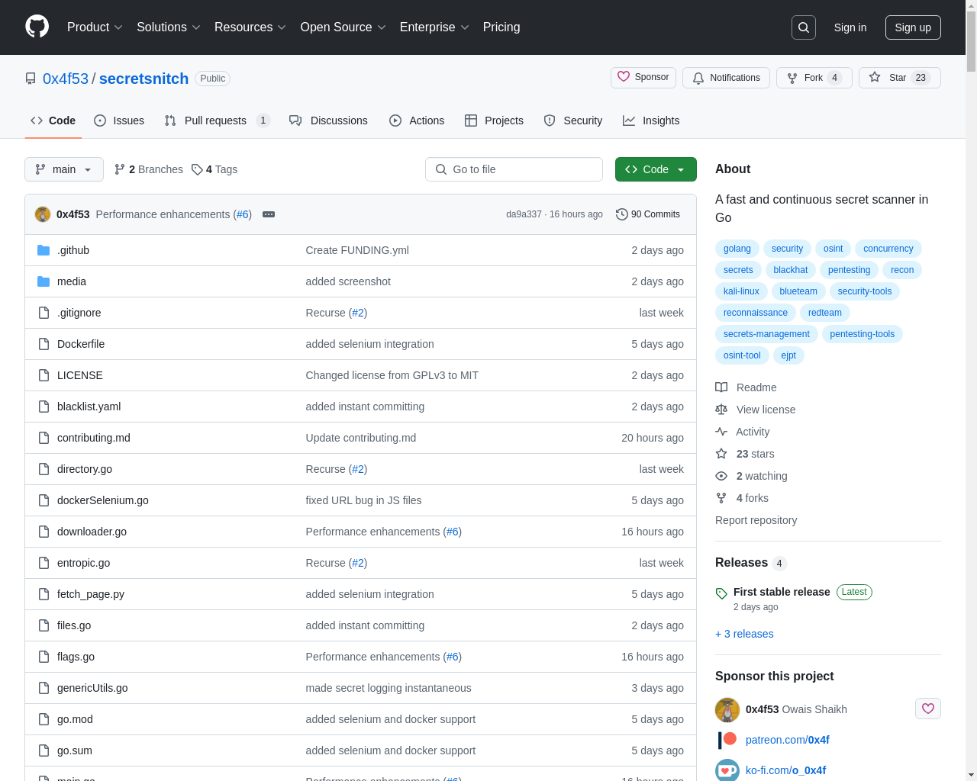Image resolution: width=977 pixels, height=781 pixels.
Task: View the 4 forks list
Action: click(x=742, y=498)
